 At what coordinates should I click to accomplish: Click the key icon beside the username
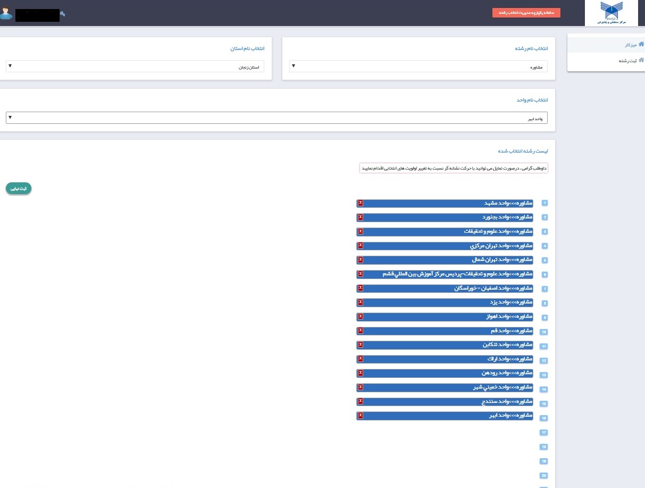coord(63,14)
